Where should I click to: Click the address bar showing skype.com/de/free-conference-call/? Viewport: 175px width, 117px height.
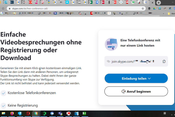coord(76,9)
